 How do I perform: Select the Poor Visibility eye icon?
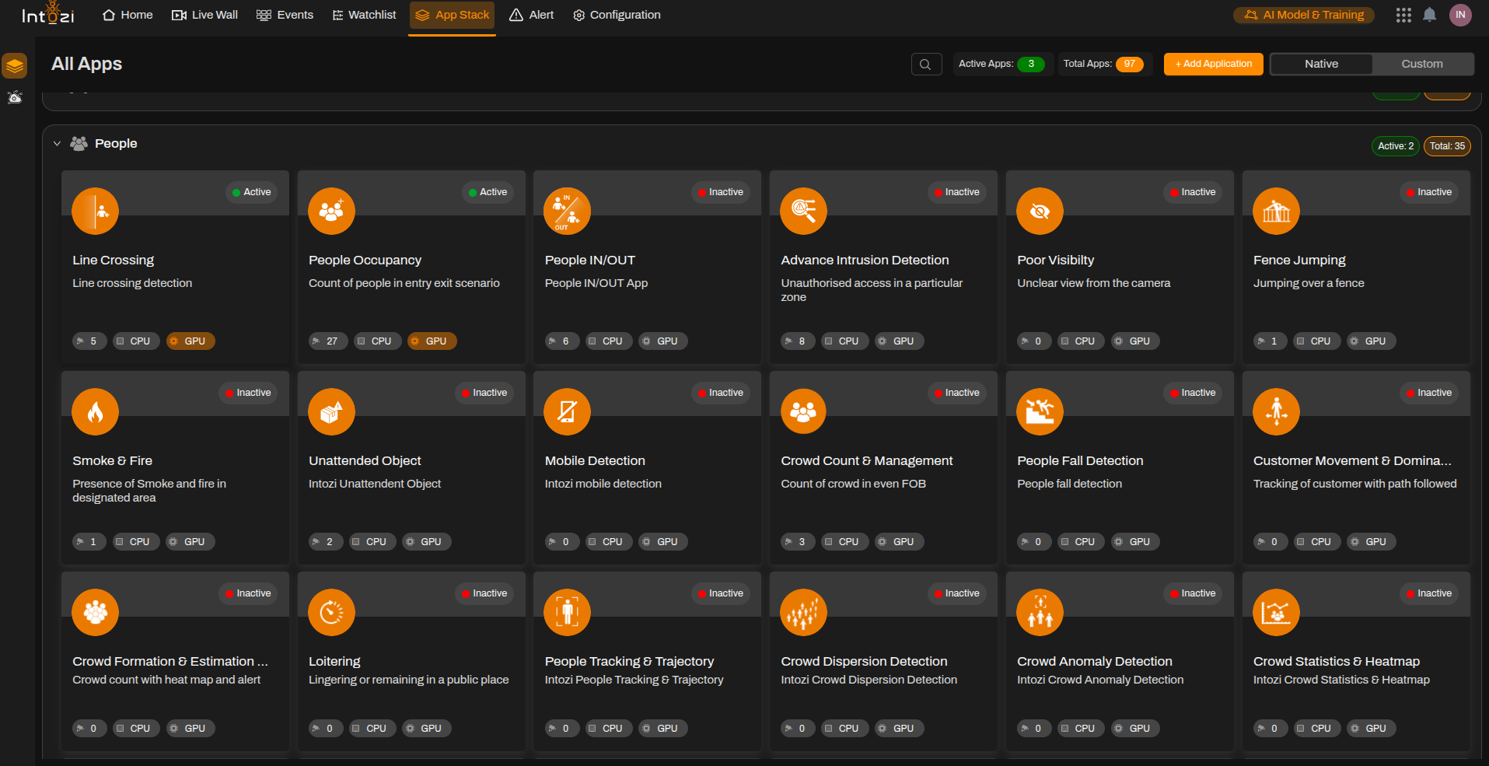coord(1040,211)
